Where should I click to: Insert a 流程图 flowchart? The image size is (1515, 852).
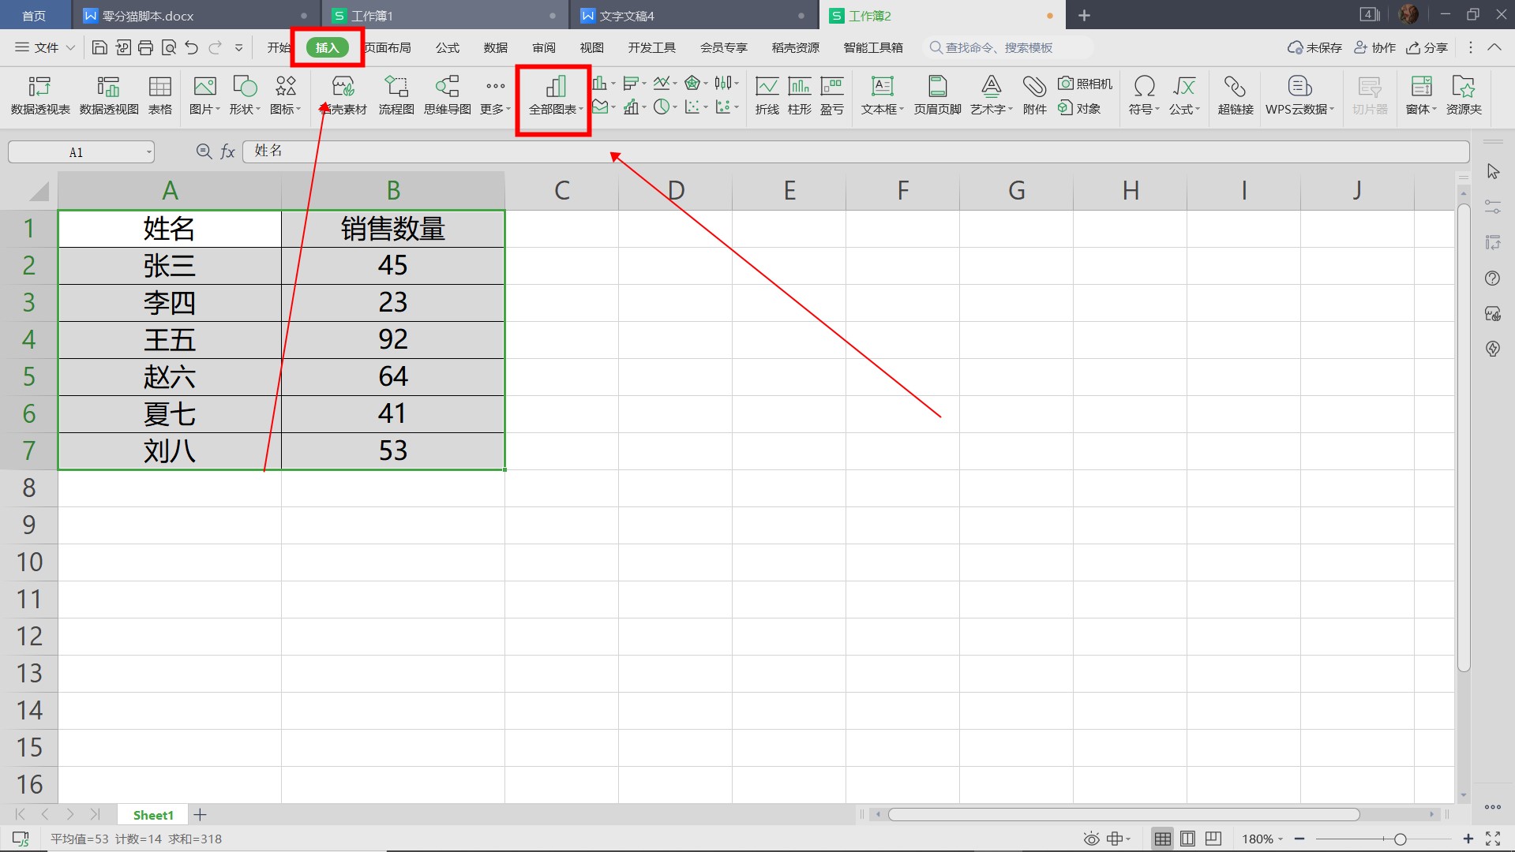[x=396, y=95]
